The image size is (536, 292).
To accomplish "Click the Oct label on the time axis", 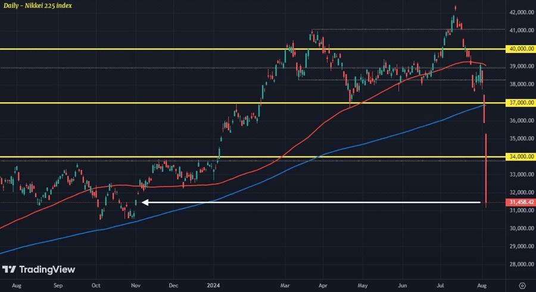I will coord(96,285).
